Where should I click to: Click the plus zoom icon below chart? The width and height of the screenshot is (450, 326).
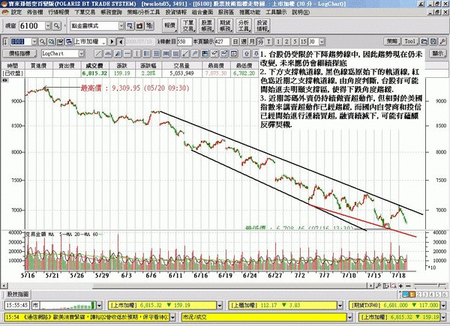click(401, 286)
